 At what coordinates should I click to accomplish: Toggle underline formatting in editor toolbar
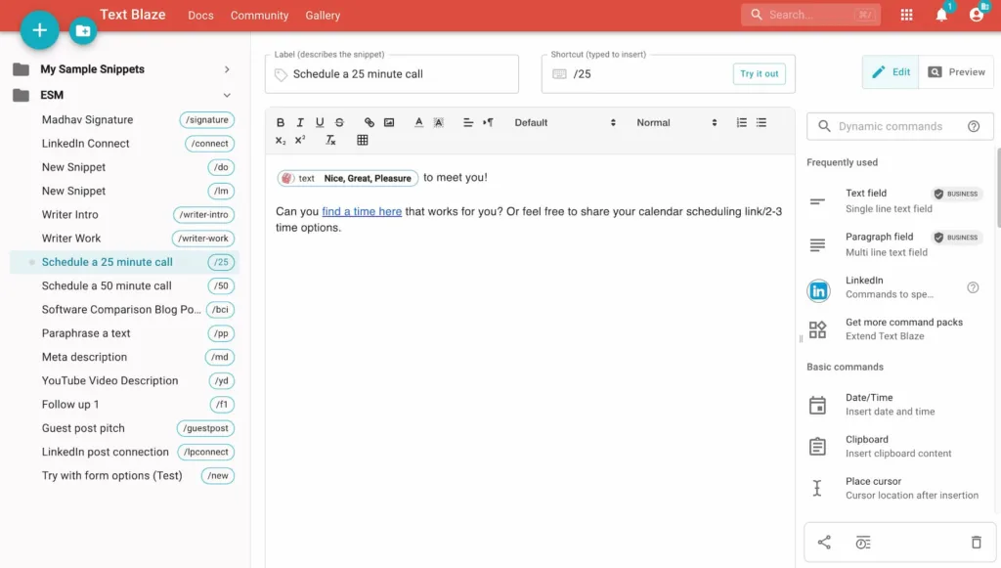(x=320, y=122)
